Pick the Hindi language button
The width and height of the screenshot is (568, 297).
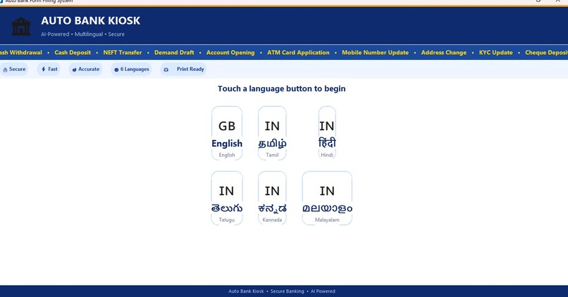click(x=327, y=133)
